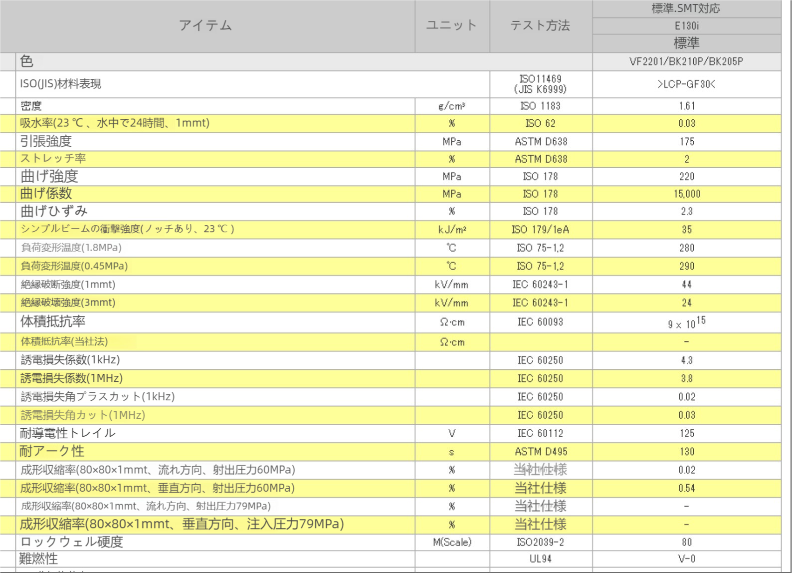Click the E130i grade header cell
Image resolution: width=792 pixels, height=573 pixels.
686,26
